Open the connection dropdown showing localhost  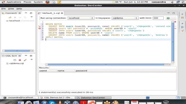pos(81,18)
